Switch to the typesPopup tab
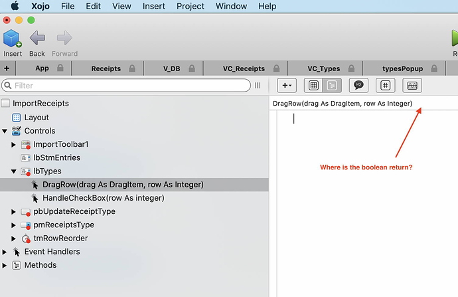This screenshot has width=458, height=297. [x=402, y=68]
